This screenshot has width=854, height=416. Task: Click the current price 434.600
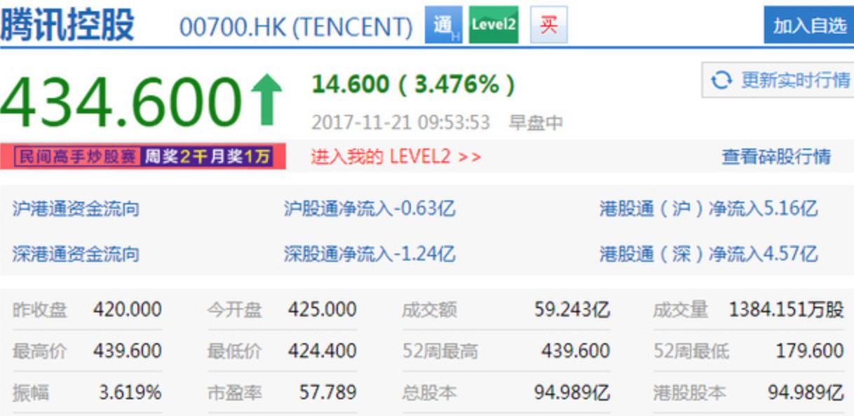tap(121, 101)
